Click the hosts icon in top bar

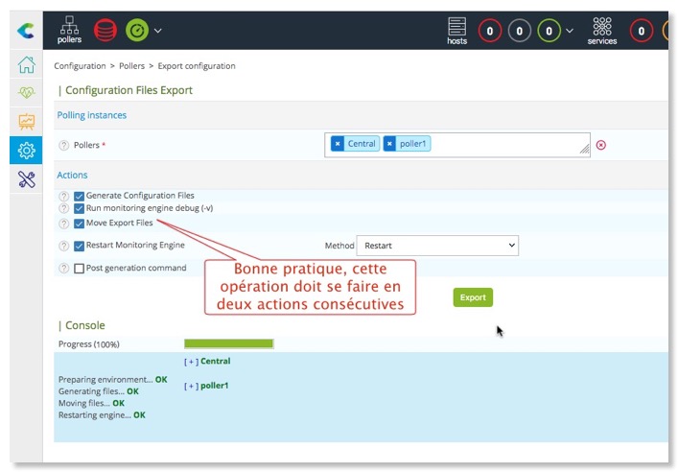coord(456,30)
